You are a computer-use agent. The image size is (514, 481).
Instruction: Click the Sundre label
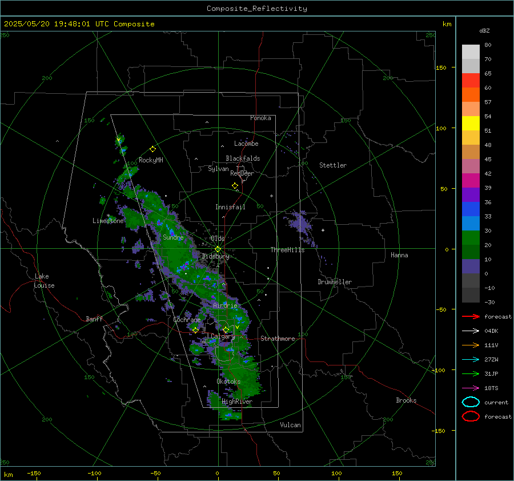173,237
